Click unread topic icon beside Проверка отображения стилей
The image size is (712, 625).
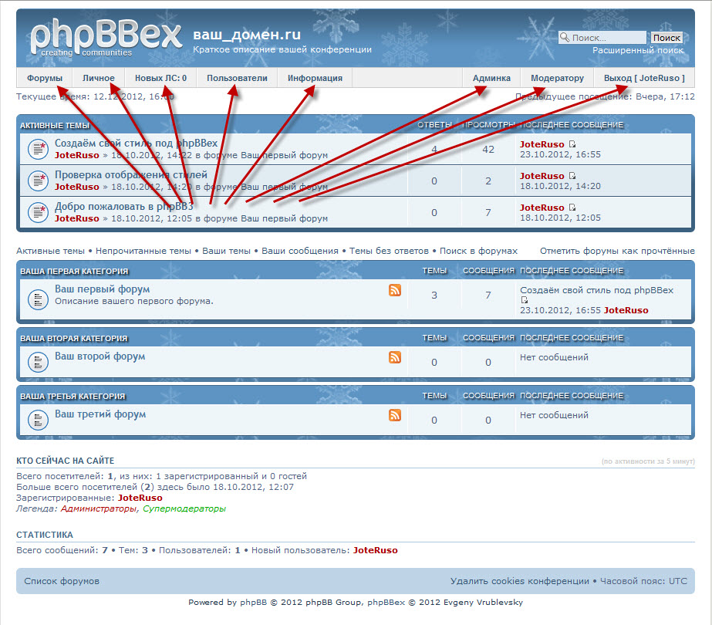point(39,181)
